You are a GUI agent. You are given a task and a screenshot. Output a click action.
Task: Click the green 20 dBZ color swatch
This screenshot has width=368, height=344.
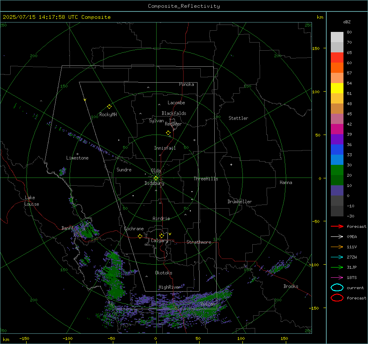click(337, 170)
